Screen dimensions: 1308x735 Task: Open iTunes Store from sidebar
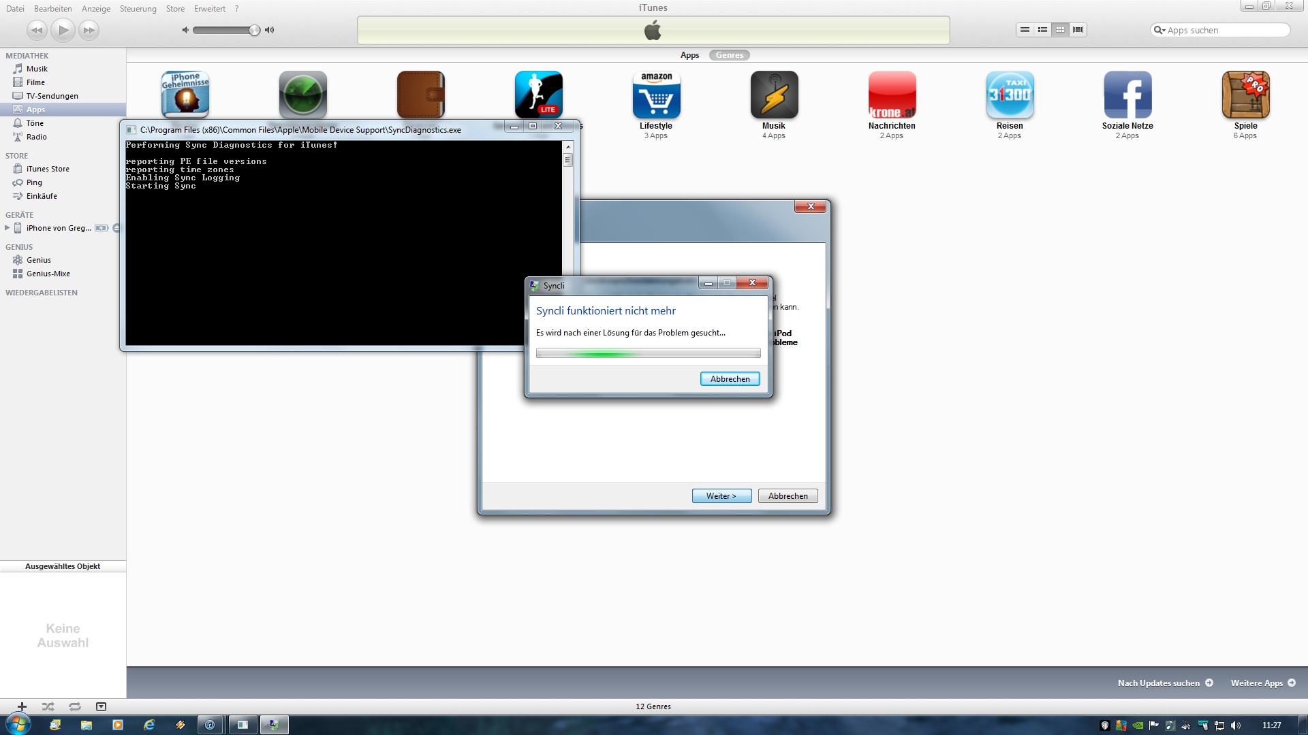pyautogui.click(x=63, y=169)
